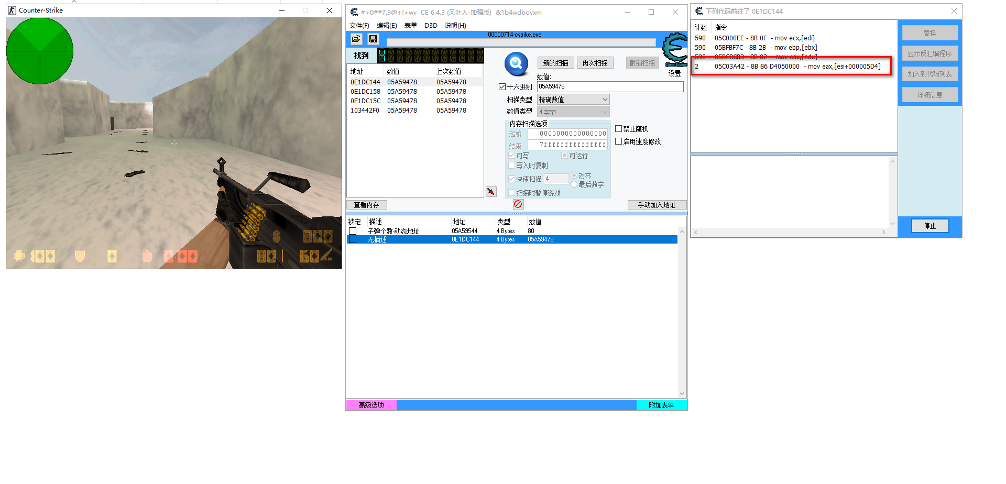Toggle the 扫描时暂停游戏 checkbox
This screenshot has height=484, width=1006.
coord(511,193)
